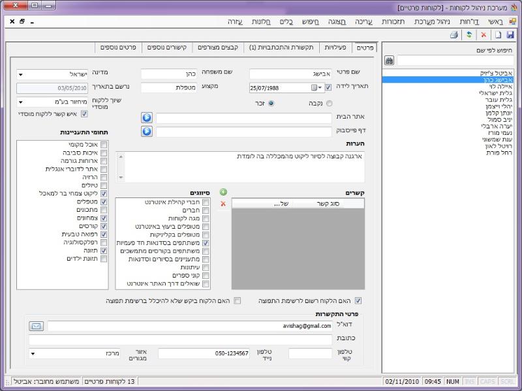Uncheck משתתפים בסדנאות חד פעמיות classification
This screenshot has width=522, height=391.
[206, 243]
